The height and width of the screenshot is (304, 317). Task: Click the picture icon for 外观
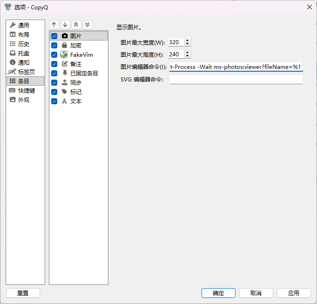point(13,100)
